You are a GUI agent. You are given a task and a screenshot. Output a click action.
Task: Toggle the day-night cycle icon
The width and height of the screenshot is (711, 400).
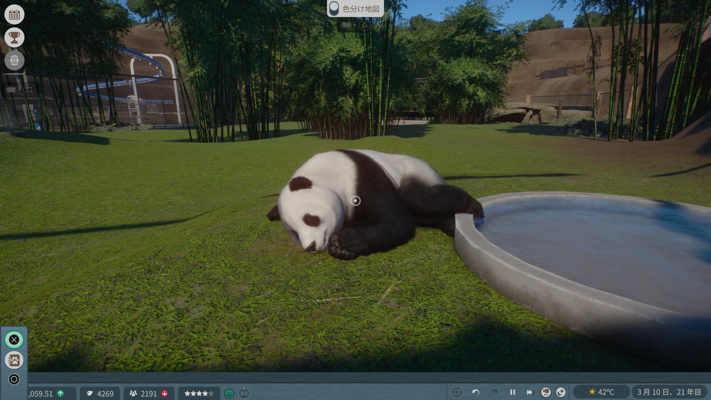[x=561, y=392]
